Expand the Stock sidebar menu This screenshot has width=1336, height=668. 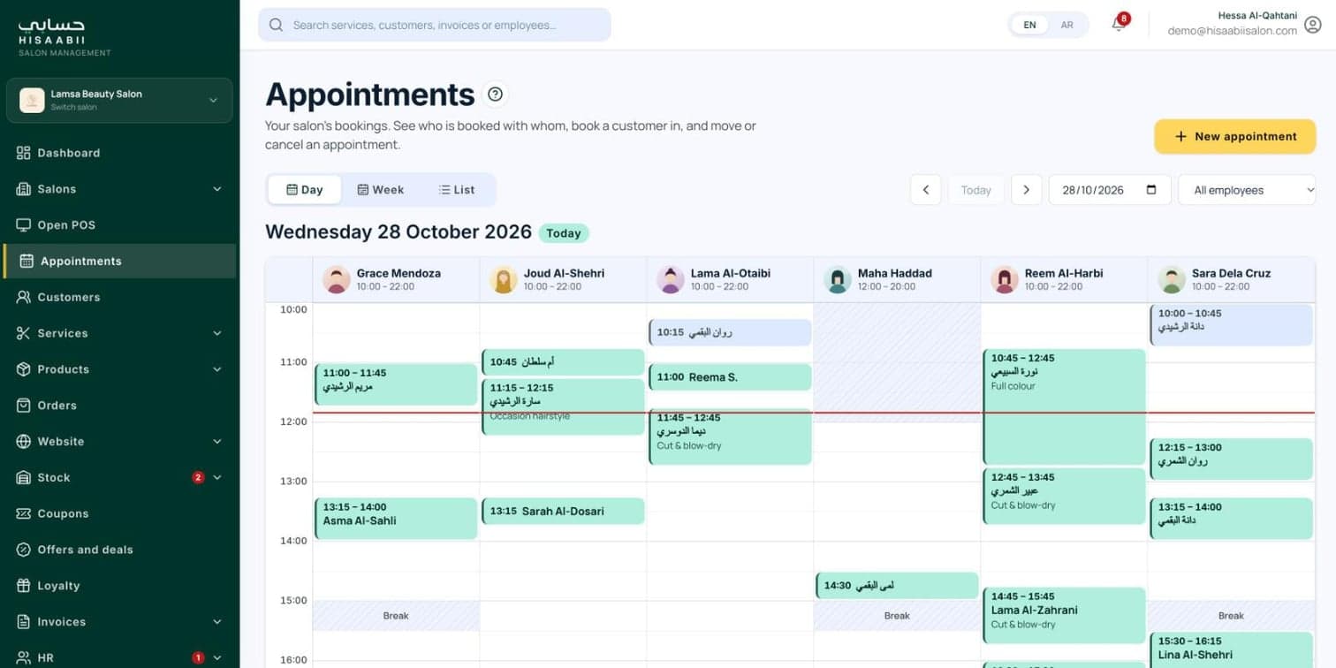[x=119, y=478]
